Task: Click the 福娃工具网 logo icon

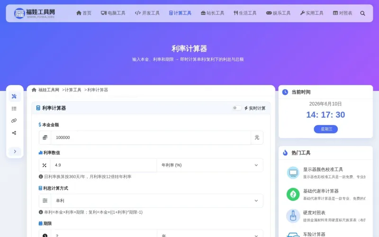Action: [x=19, y=13]
